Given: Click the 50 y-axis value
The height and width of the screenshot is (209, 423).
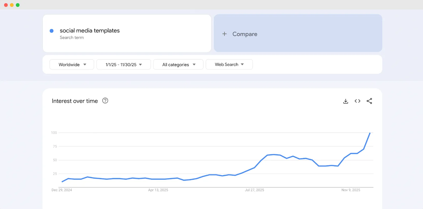Looking at the screenshot, I should [55, 160].
